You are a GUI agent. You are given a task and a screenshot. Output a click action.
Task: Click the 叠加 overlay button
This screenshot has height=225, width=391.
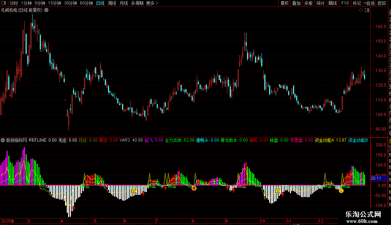297,3
